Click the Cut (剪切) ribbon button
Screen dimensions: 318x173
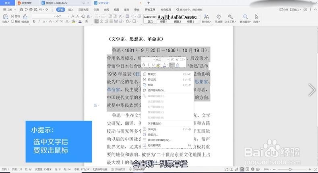point(15,16)
